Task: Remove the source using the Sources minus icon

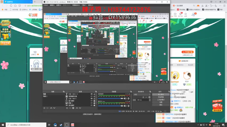Action: (x=70, y=108)
